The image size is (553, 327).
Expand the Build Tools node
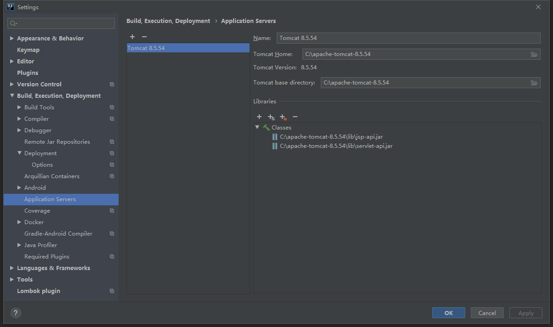[x=19, y=107]
